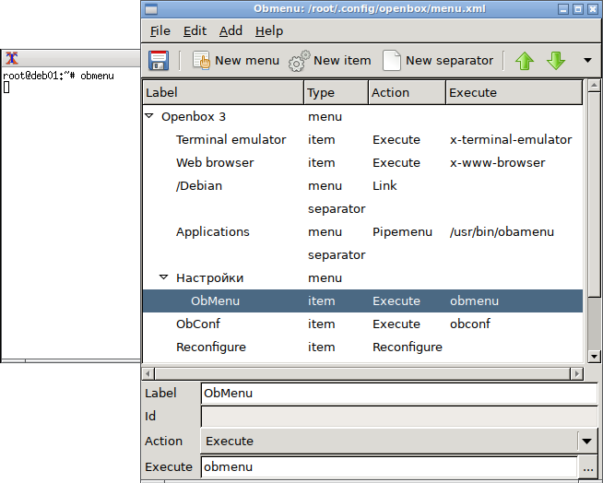Collapse the Openbox 3 tree node
603x483 pixels.
tap(149, 116)
